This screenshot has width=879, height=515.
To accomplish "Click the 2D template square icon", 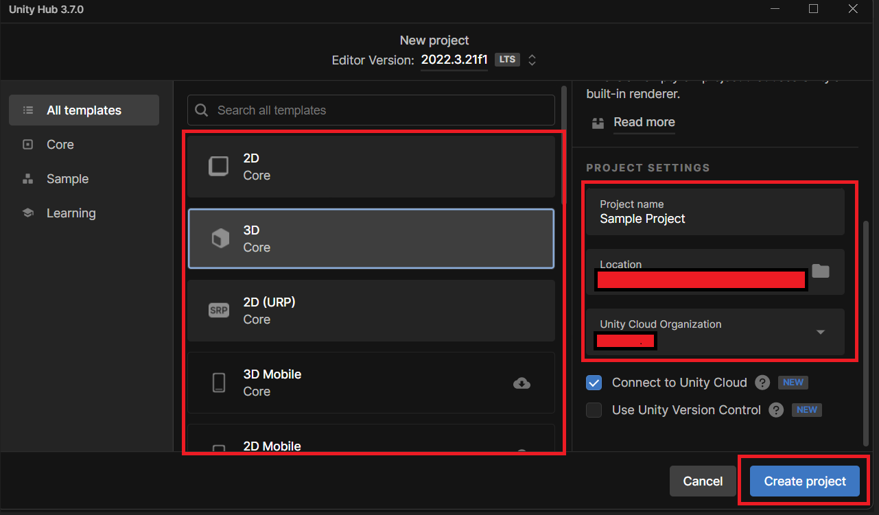I will (219, 167).
